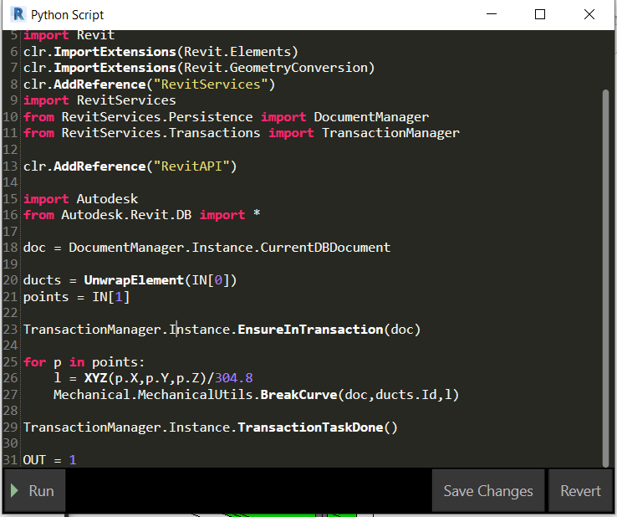Click CurrentDBDocument on line 18
The image size is (617, 517).
coord(325,248)
